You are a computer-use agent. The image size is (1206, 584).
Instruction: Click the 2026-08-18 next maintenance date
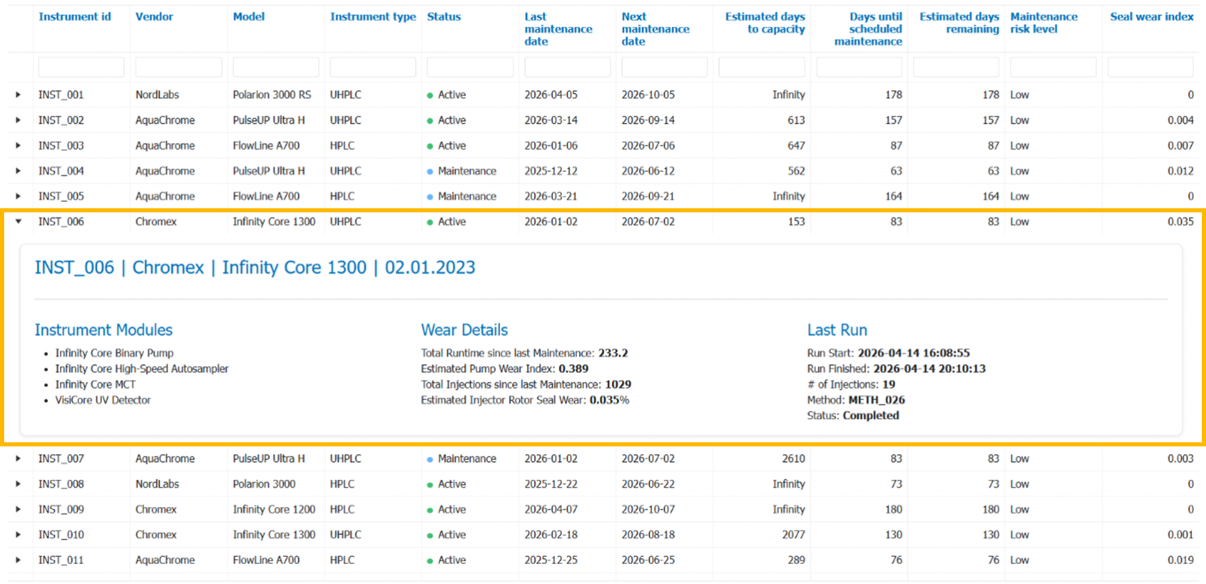coord(648,535)
